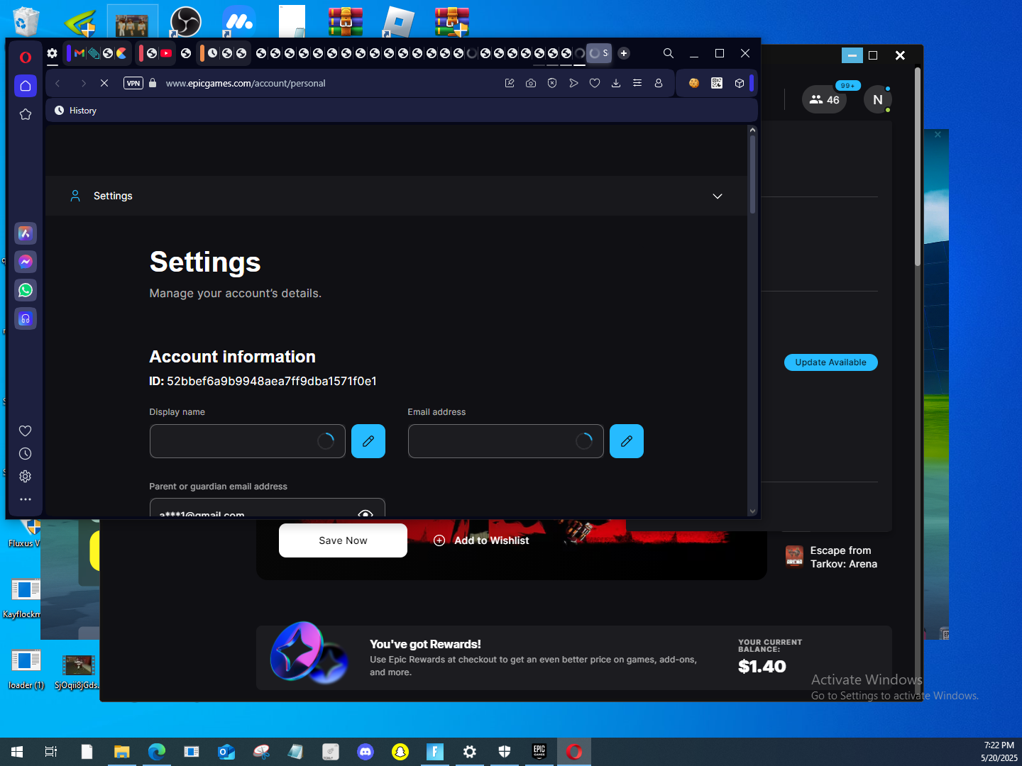Open the extensions cube icon
Image resolution: width=1022 pixels, height=766 pixels.
point(740,83)
